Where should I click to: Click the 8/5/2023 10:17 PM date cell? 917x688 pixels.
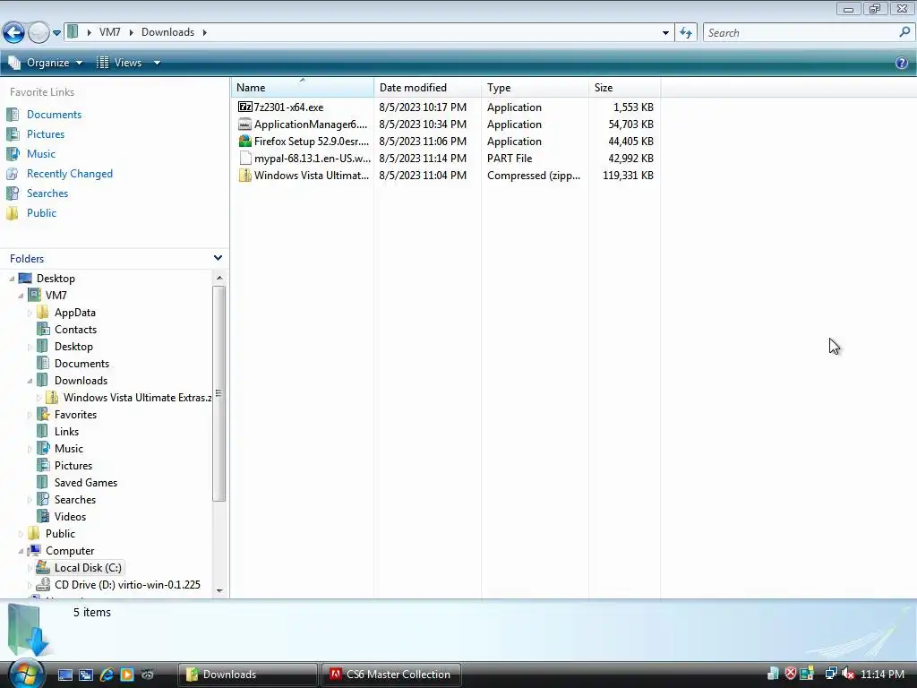[x=423, y=107]
